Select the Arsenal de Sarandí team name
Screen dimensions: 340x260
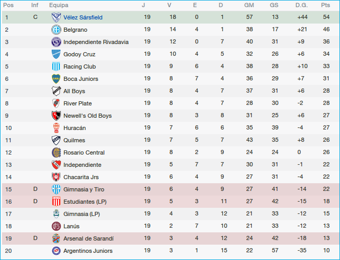click(x=89, y=239)
